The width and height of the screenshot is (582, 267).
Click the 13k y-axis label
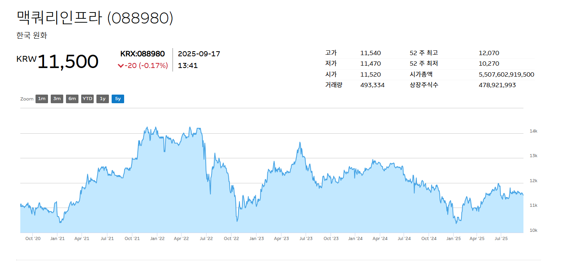[x=533, y=156]
